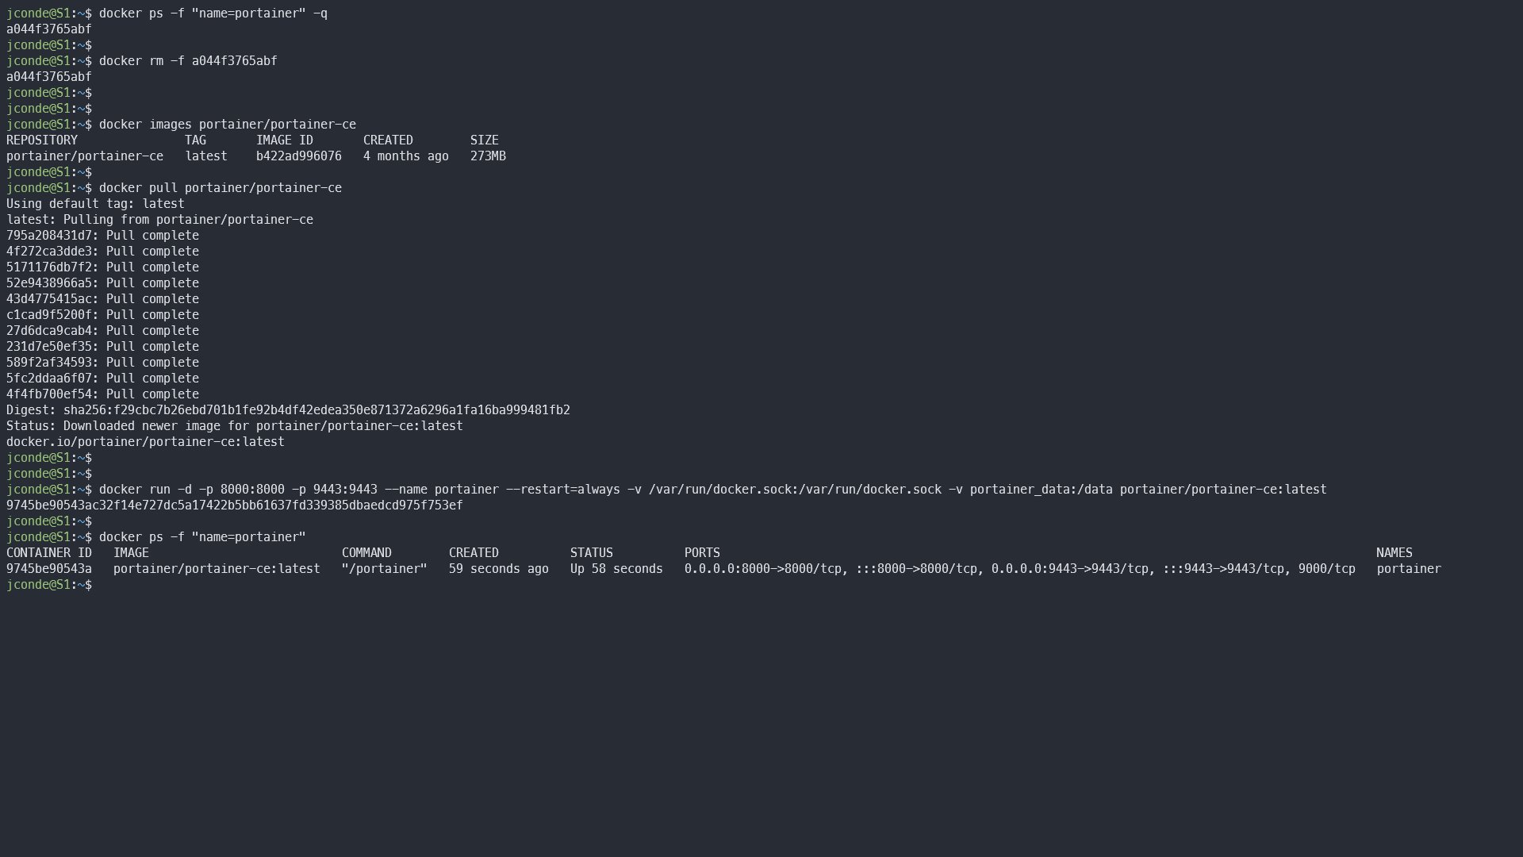The width and height of the screenshot is (1523, 857).
Task: Click the final empty prompt line
Action: click(x=49, y=585)
